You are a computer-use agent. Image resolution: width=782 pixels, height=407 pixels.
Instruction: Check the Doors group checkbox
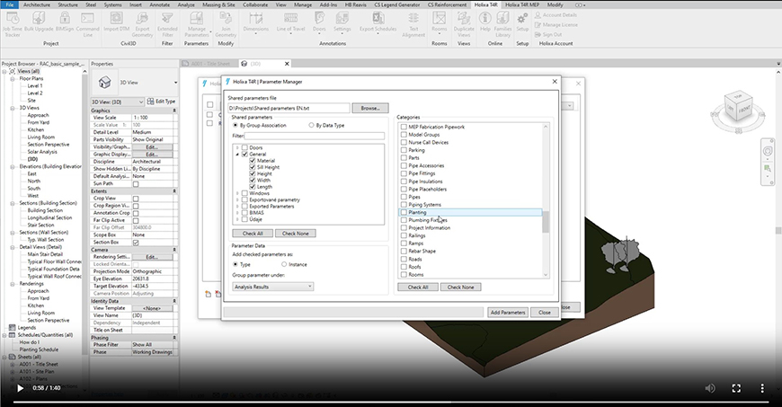[244, 147]
